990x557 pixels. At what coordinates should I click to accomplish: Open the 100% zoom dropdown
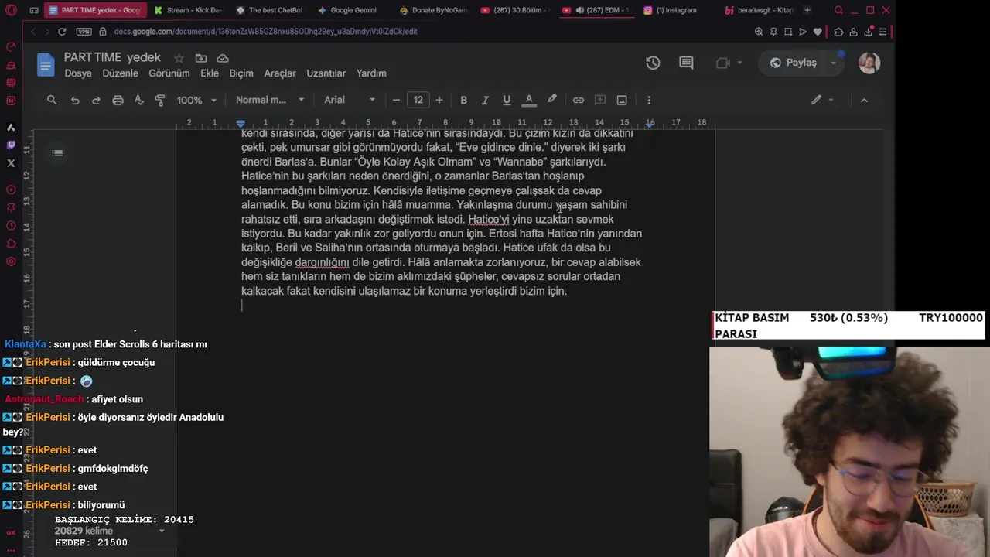[x=197, y=100]
